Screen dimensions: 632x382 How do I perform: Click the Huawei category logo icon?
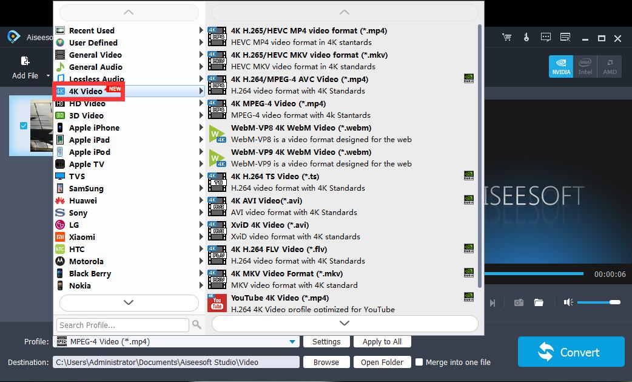pyautogui.click(x=60, y=200)
